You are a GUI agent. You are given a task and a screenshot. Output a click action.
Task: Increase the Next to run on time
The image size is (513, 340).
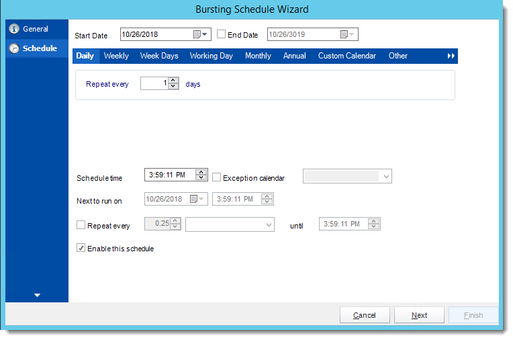click(267, 196)
